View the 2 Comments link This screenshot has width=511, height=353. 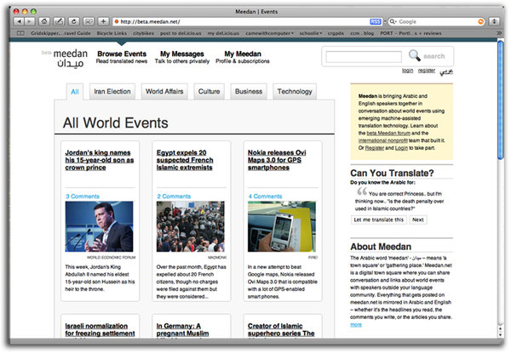click(x=174, y=196)
